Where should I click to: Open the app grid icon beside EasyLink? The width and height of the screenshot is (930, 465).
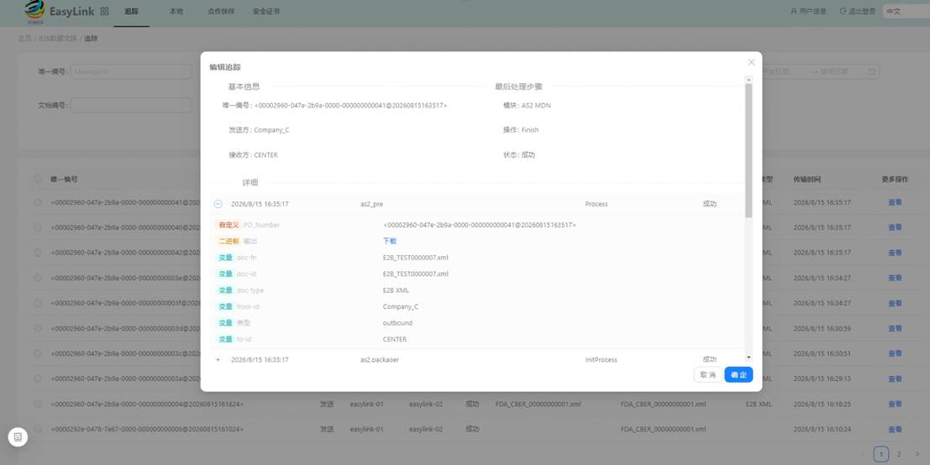104,11
